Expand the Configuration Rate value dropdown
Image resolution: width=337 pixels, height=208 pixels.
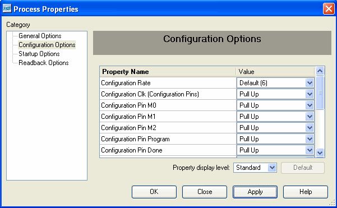coord(310,83)
